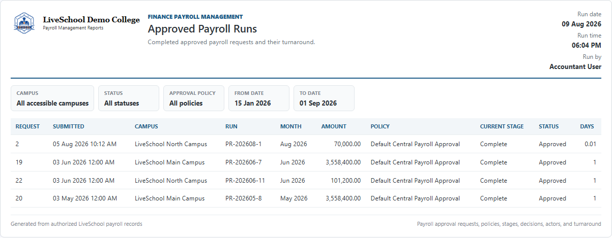Click run ID PR-202606-7

tap(243, 162)
